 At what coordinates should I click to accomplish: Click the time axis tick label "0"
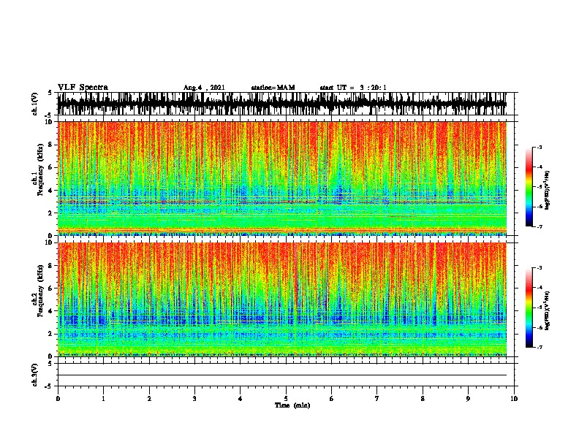(x=58, y=399)
